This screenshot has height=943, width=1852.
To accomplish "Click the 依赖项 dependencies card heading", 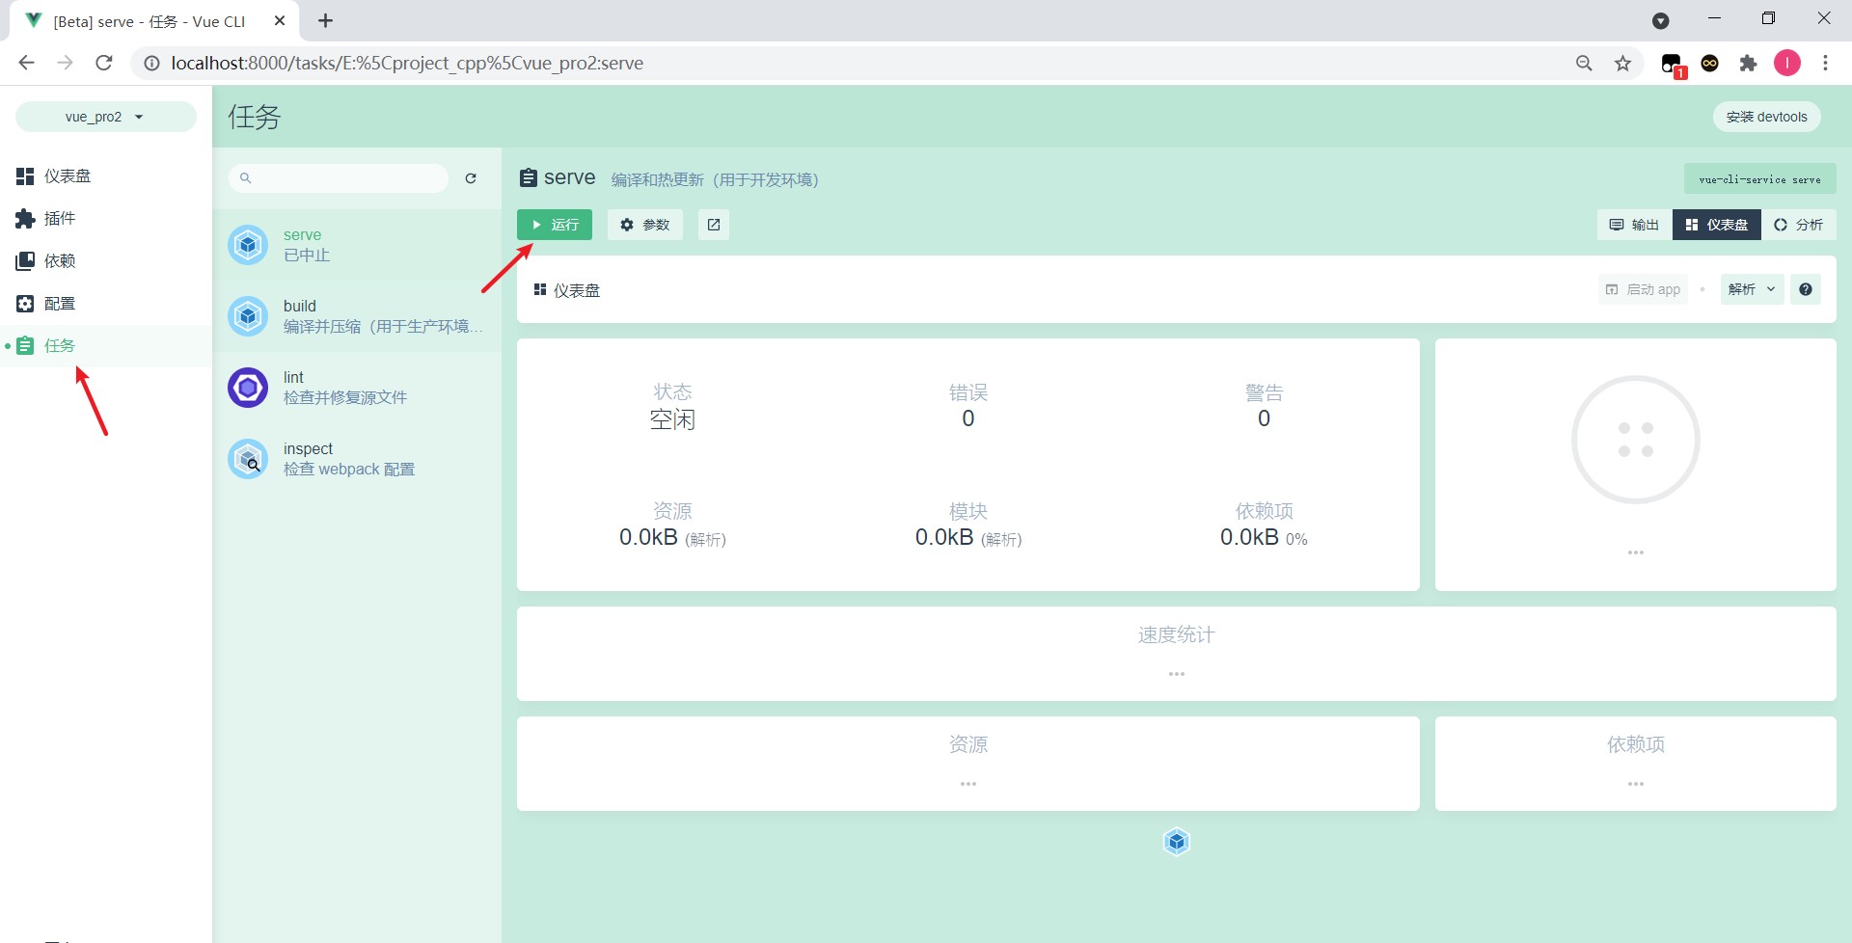I will pyautogui.click(x=1636, y=744).
